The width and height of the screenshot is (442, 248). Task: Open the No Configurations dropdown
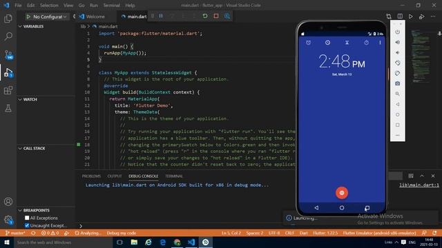[50, 17]
